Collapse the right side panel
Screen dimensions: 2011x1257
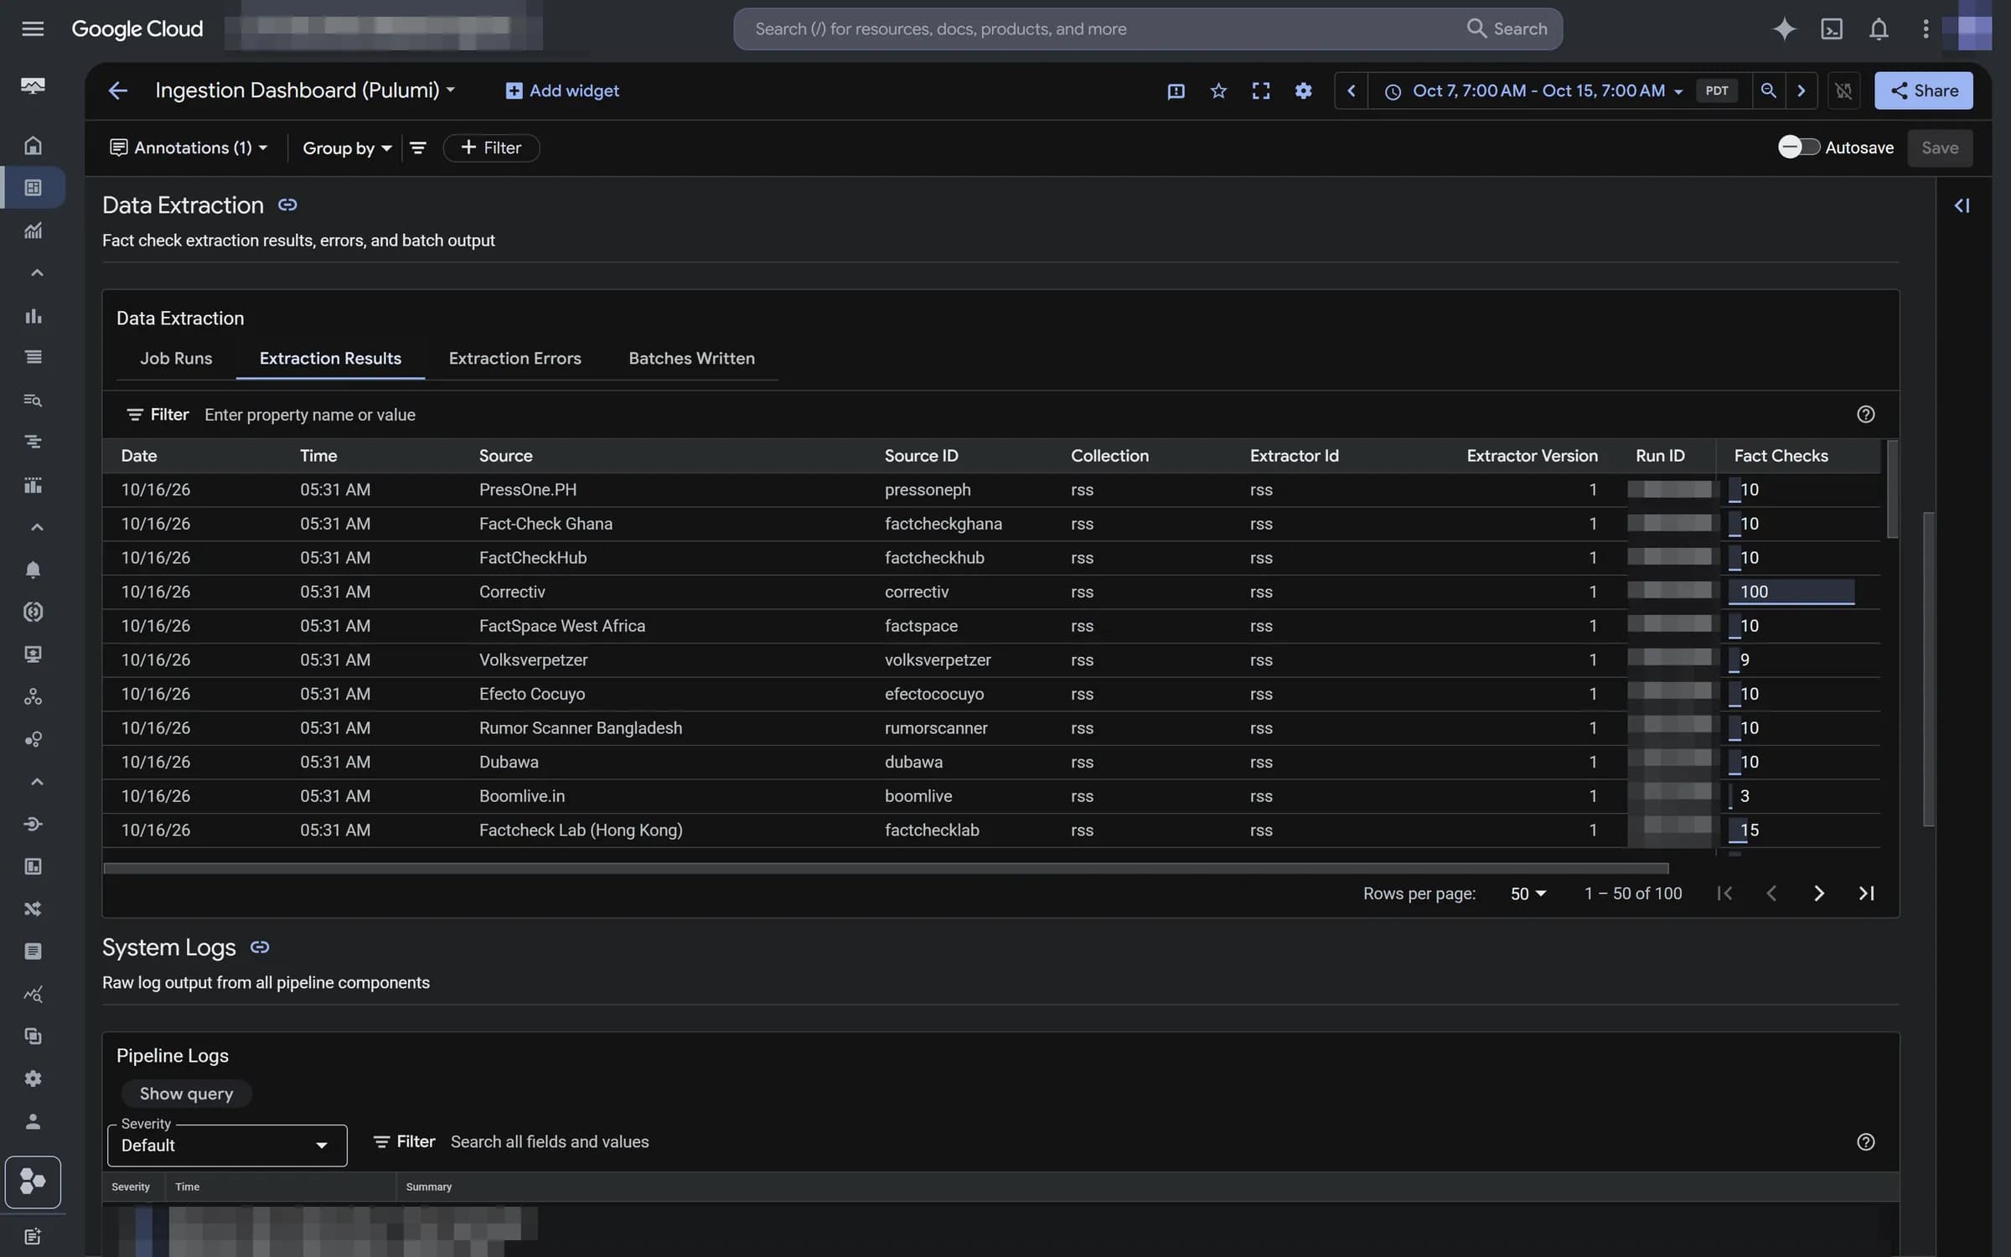click(1962, 205)
